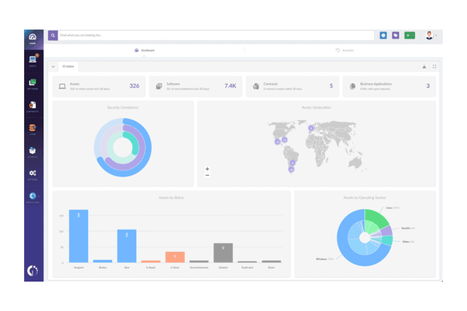Zoom in on the Assets Geolocation map
Viewport: 467px width, 311px height.
click(x=207, y=169)
